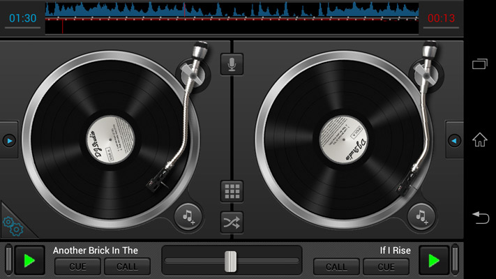Expand the right deck side panel
The width and height of the screenshot is (496, 279).
click(454, 140)
